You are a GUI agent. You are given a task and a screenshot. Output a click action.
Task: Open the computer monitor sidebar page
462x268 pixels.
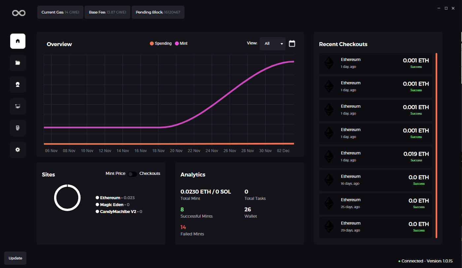click(18, 106)
